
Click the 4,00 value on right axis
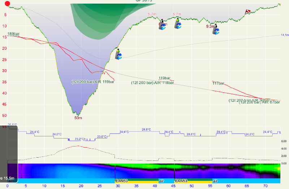[284, 149]
